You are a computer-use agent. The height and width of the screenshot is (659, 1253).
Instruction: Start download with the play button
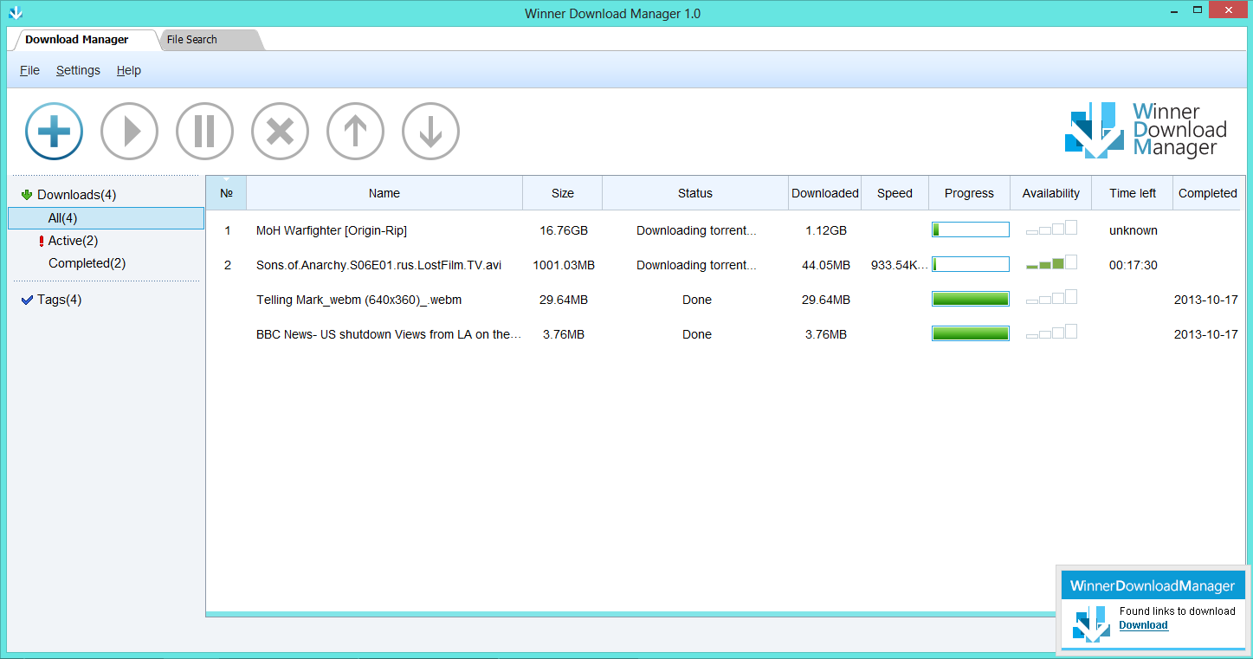pyautogui.click(x=130, y=132)
